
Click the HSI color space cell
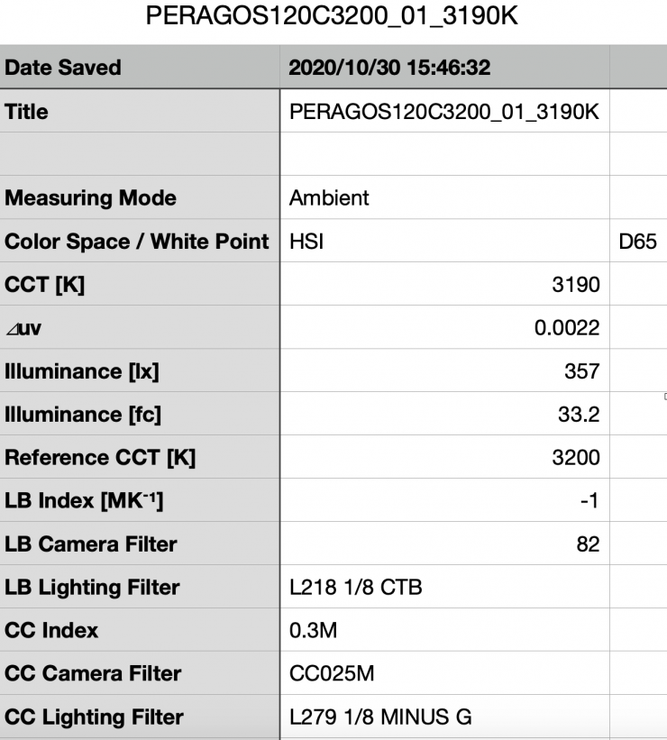click(444, 242)
